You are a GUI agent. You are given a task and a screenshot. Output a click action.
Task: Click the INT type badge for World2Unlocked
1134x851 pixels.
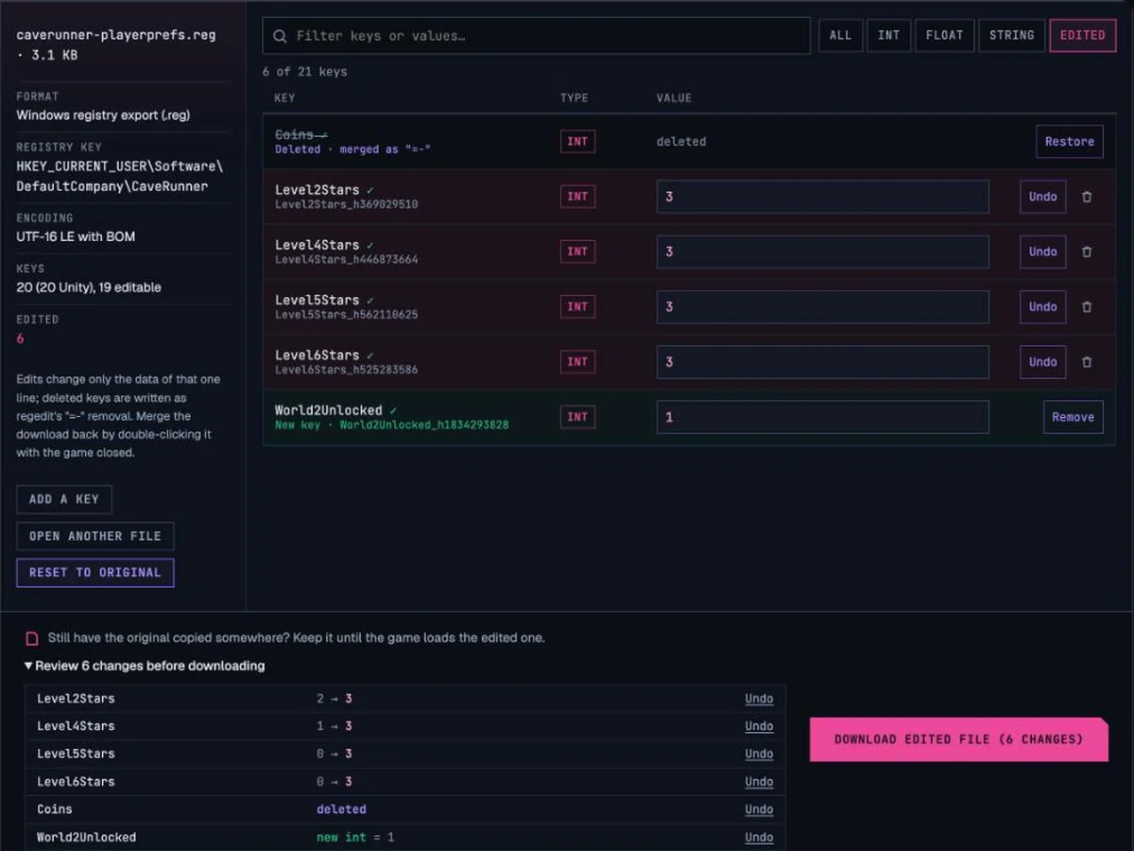tap(577, 417)
